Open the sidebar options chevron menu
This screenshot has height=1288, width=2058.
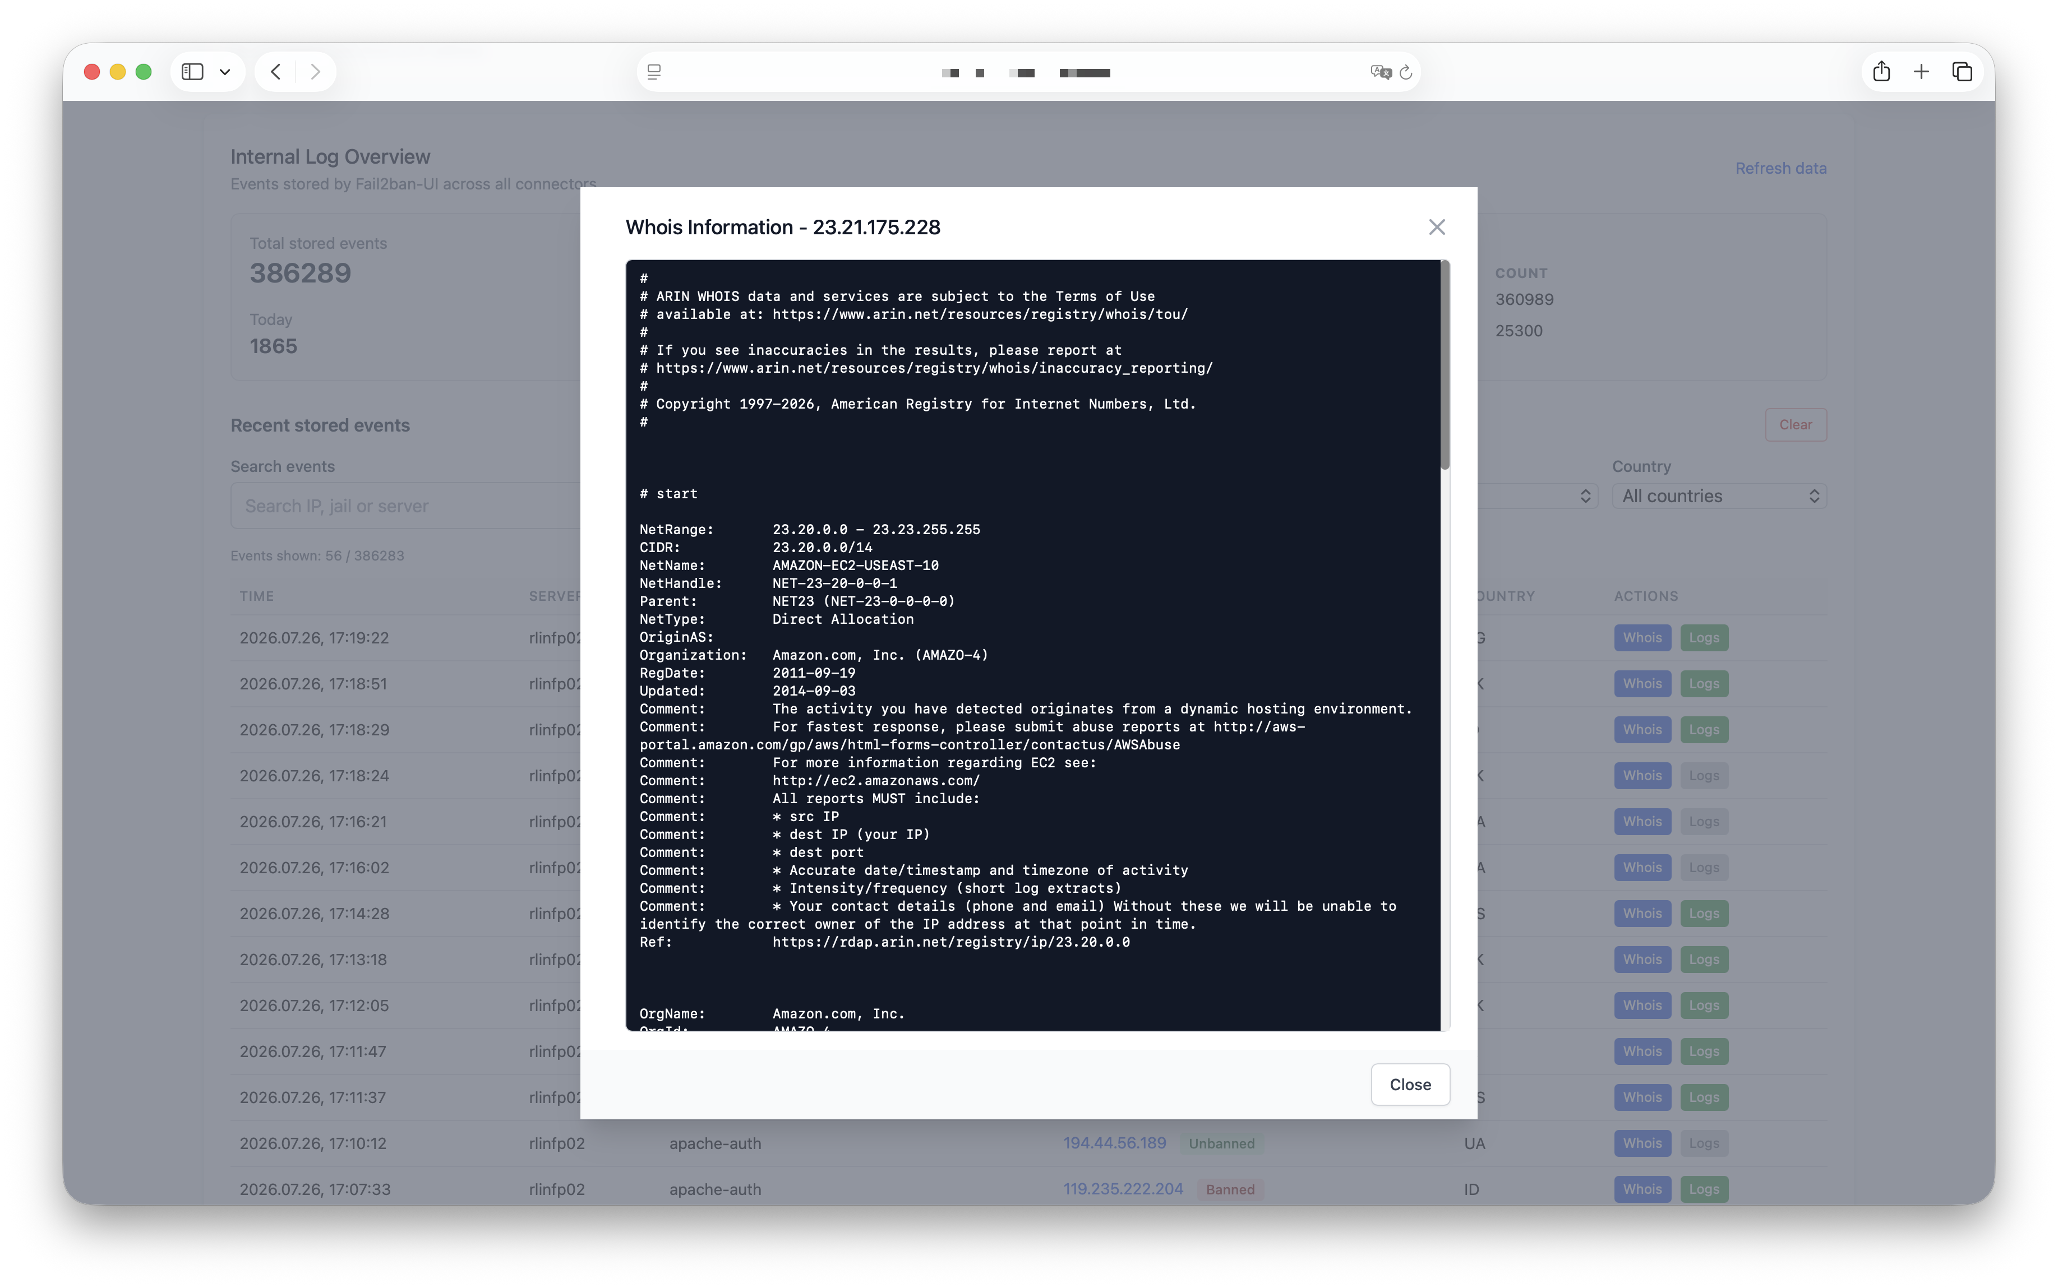point(225,72)
